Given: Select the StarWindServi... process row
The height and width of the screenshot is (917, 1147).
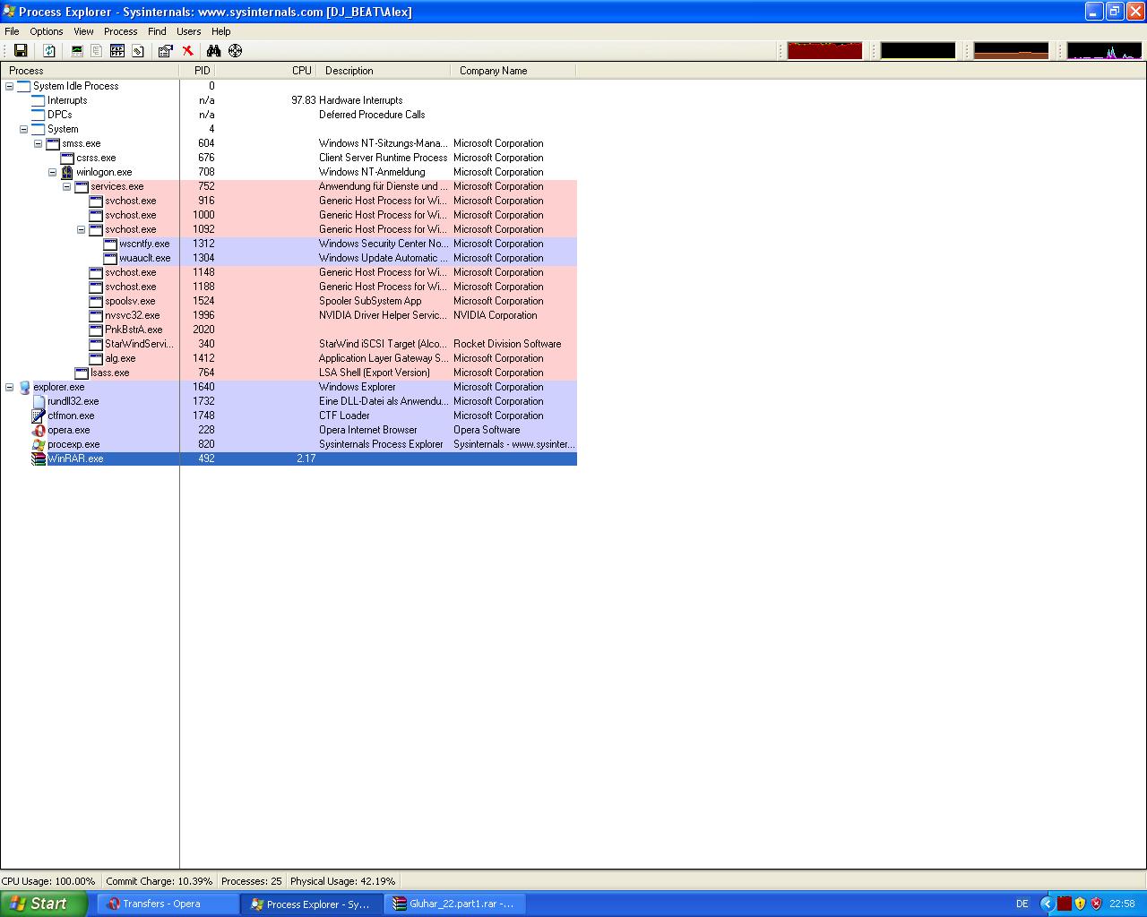Looking at the screenshot, I should [x=289, y=344].
